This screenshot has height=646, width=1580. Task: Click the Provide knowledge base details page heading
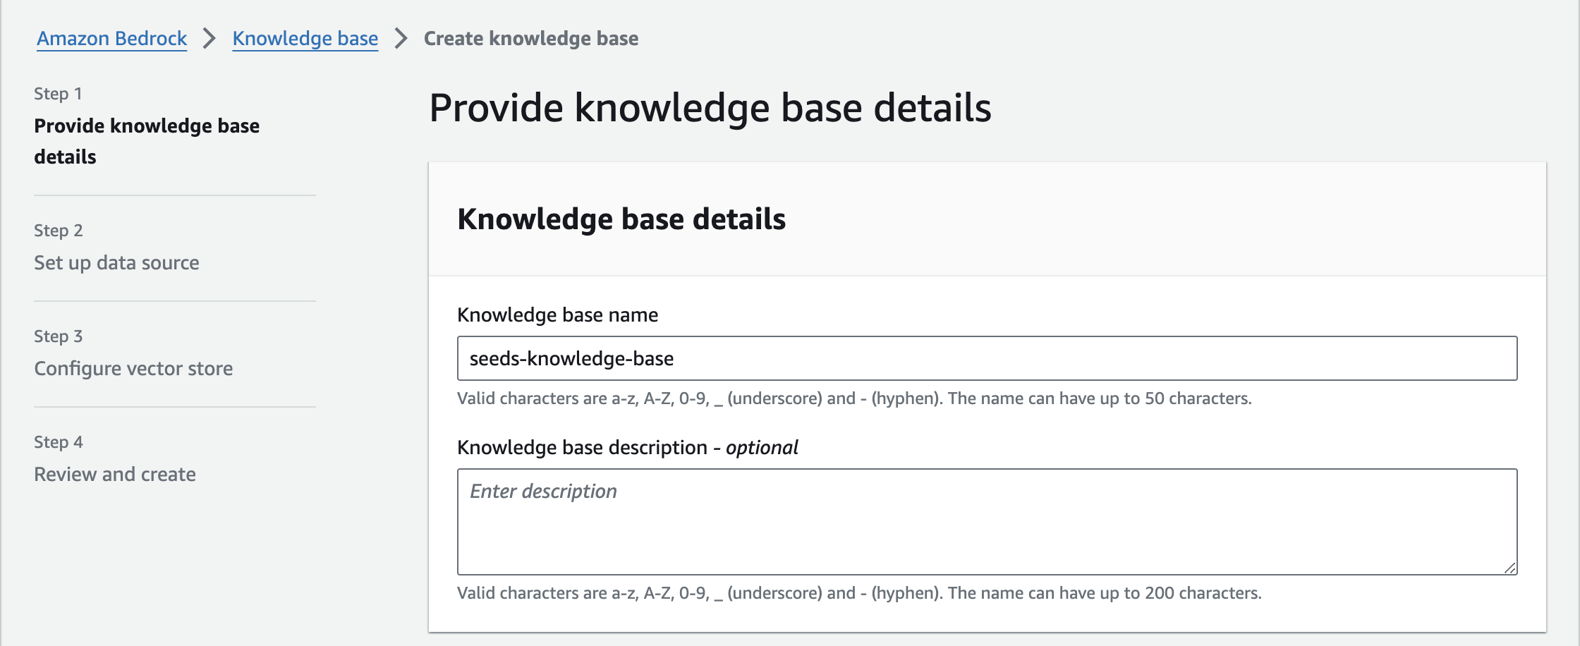[x=710, y=108]
